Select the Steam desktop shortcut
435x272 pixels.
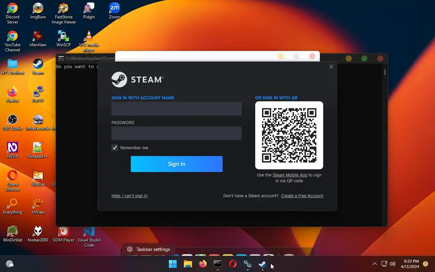click(x=38, y=67)
